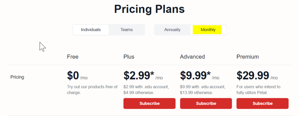Click the $0 /mo price
299x116 pixels.
pos(77,76)
